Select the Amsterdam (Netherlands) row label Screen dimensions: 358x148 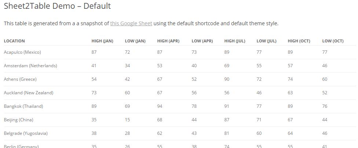30,66
